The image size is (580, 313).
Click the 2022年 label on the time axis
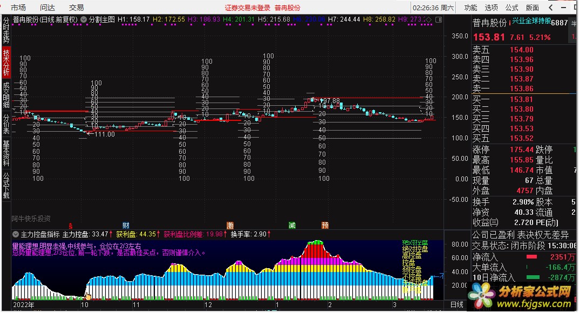click(x=24, y=305)
